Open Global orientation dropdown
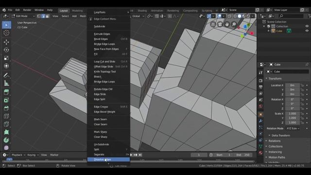The height and width of the screenshot is (175, 311). point(138,16)
